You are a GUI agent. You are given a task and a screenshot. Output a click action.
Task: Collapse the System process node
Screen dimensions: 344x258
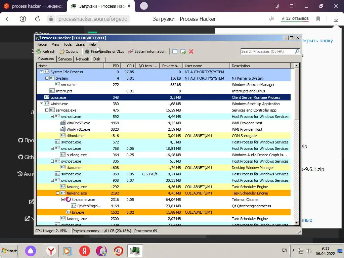pos(47,78)
